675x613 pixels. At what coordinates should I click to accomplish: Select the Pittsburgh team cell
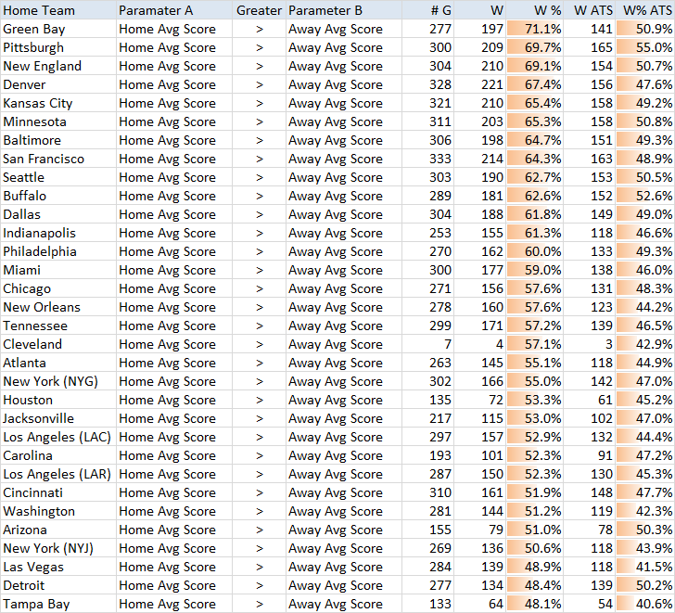[x=58, y=47]
